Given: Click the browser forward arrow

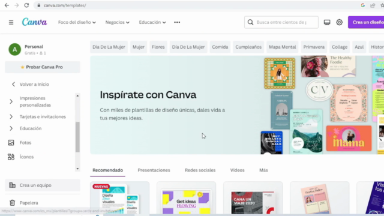Looking at the screenshot, I should [x=16, y=5].
